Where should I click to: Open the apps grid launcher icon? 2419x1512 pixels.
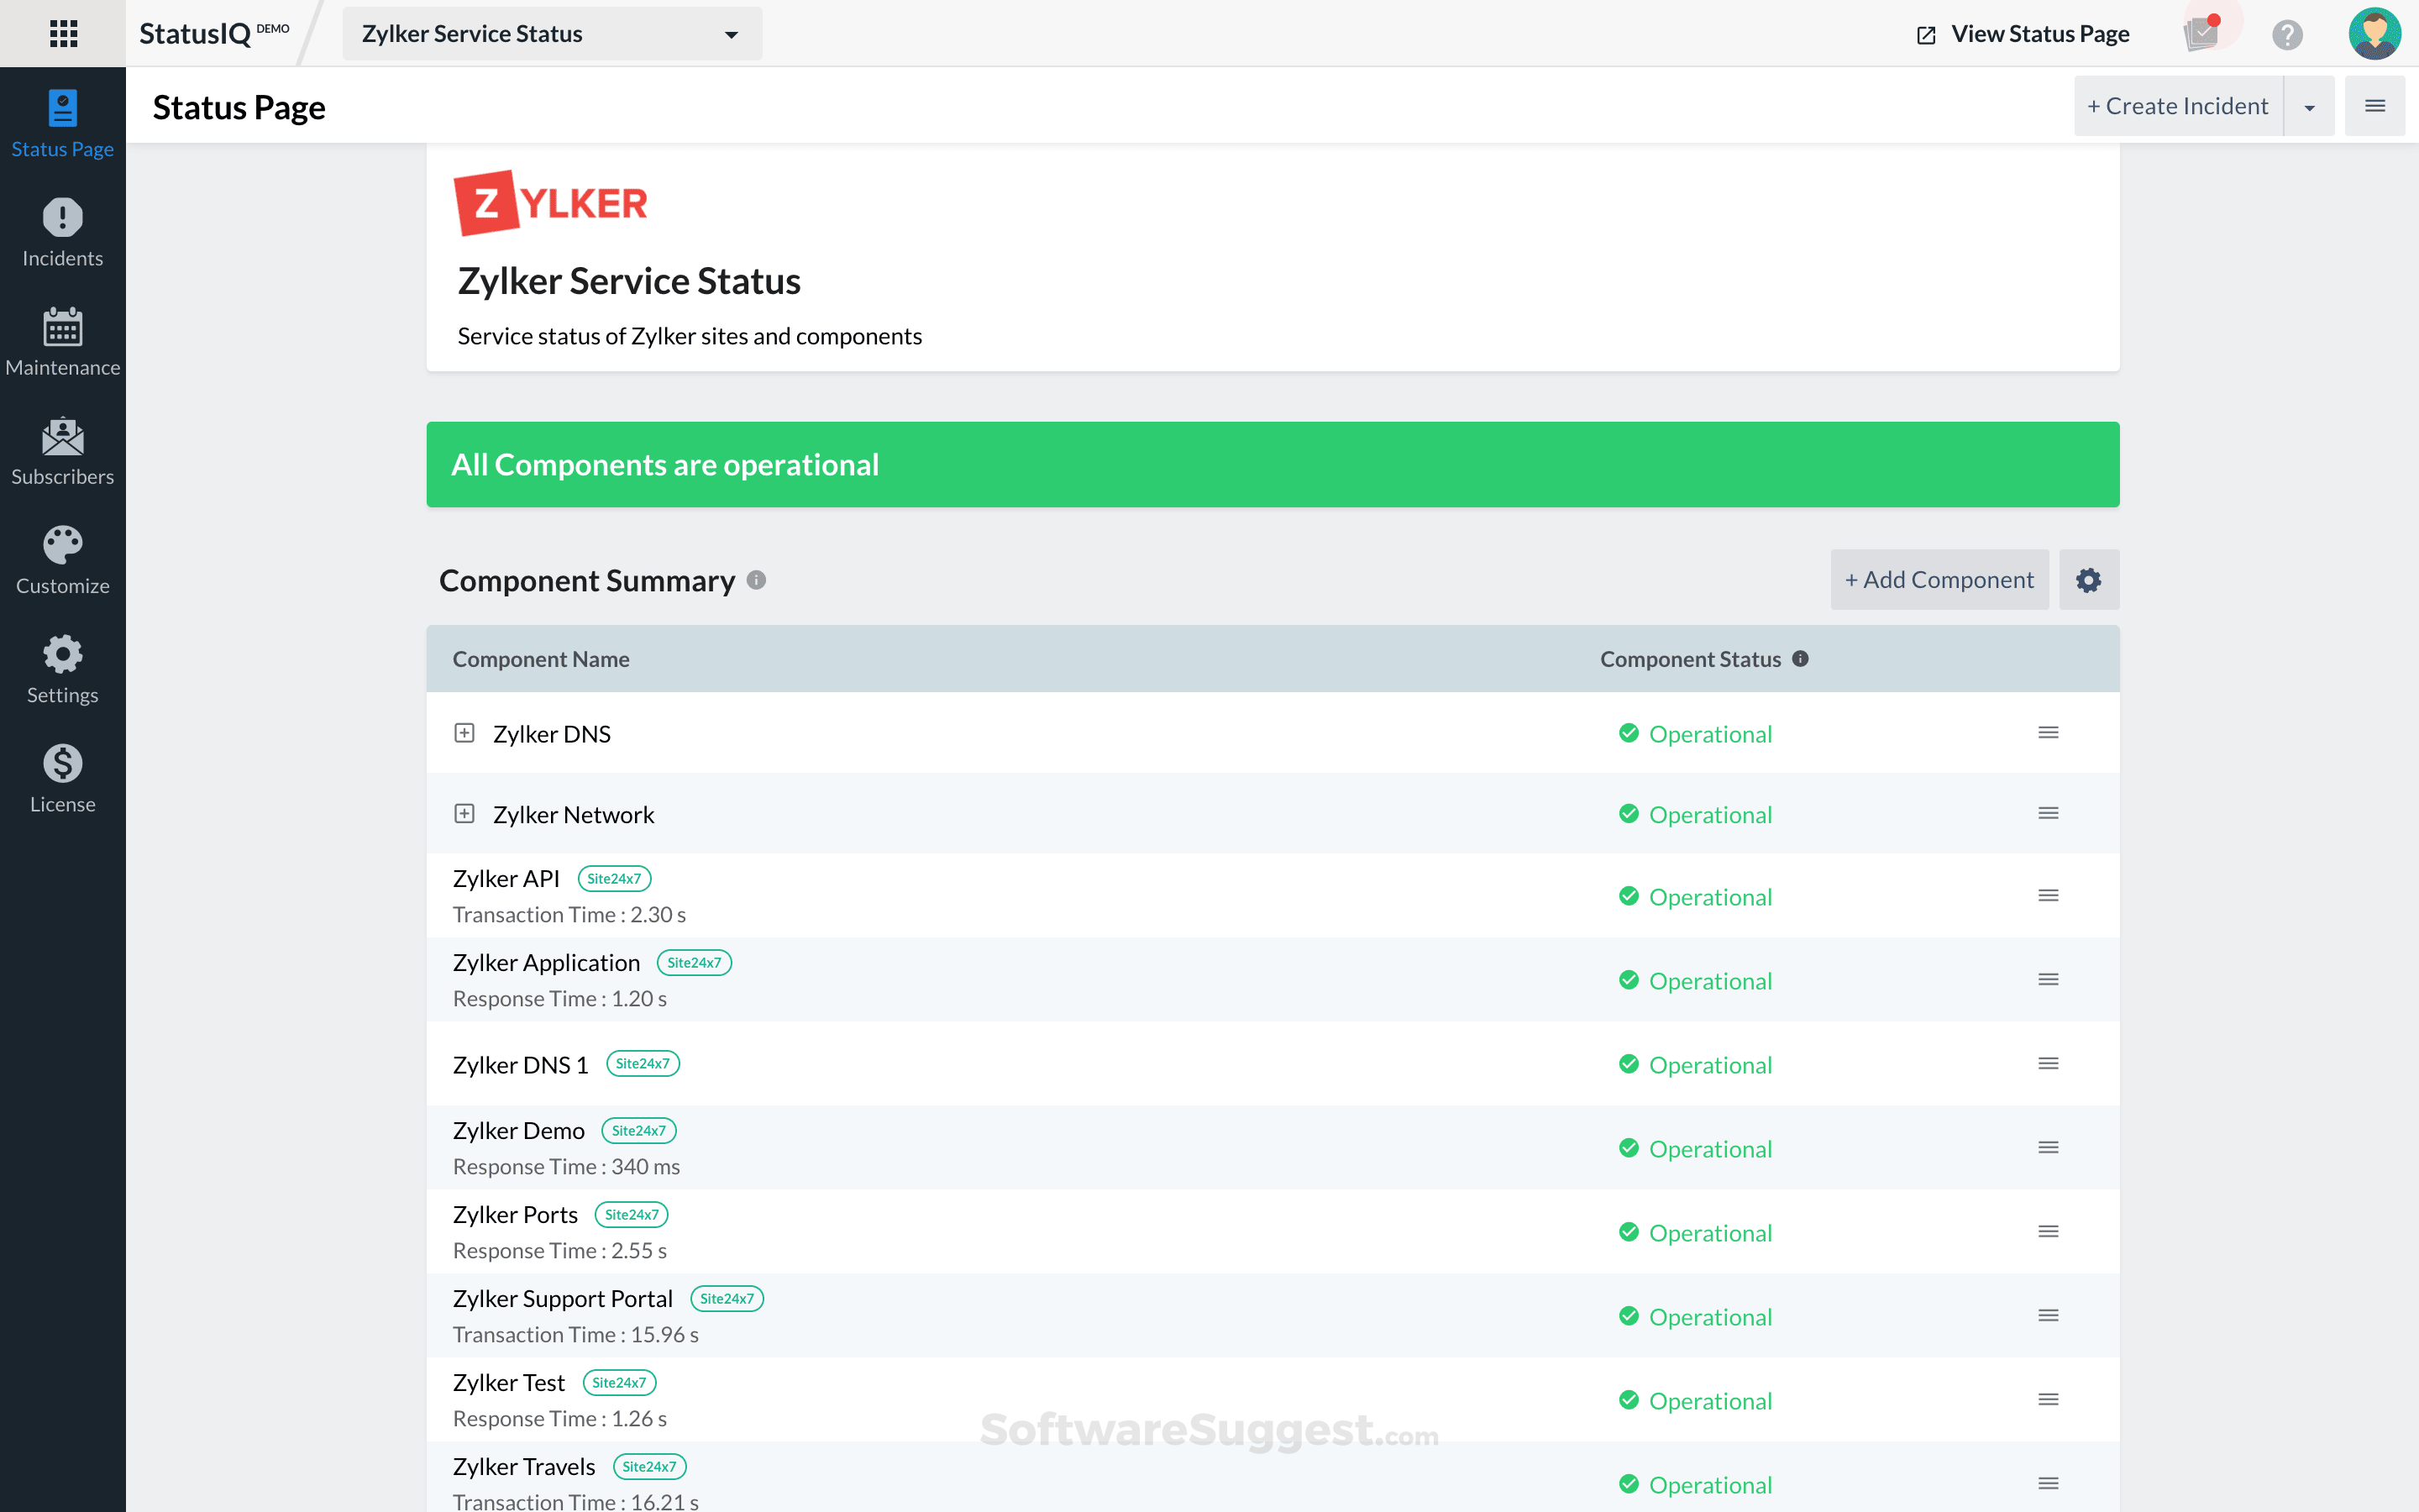63,33
